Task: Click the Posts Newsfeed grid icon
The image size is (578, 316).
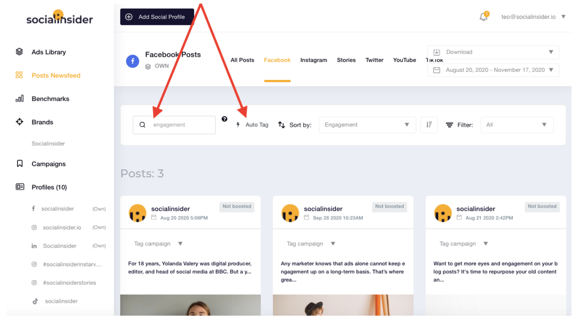Action: coord(19,75)
